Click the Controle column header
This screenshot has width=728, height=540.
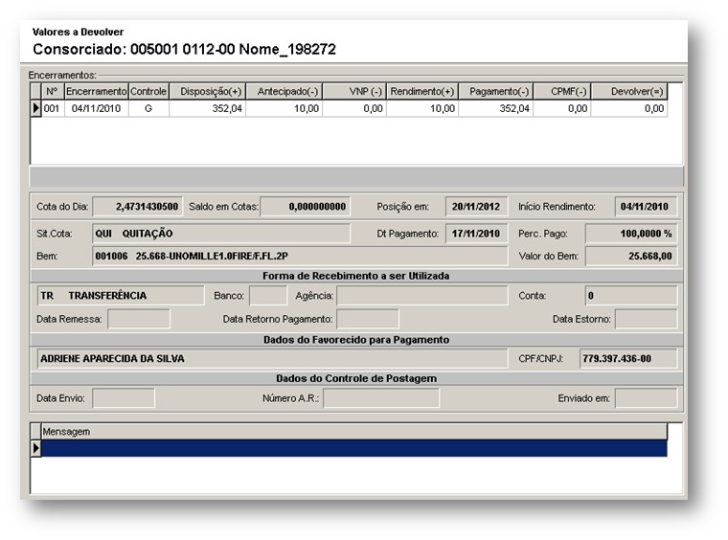tap(148, 91)
